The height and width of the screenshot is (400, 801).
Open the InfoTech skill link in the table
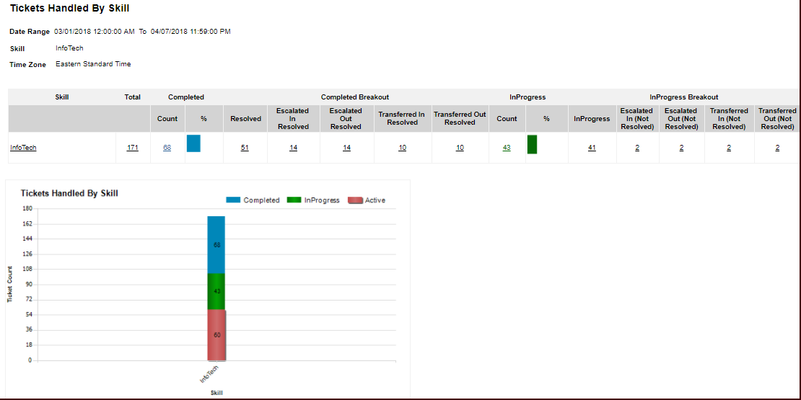(23, 148)
